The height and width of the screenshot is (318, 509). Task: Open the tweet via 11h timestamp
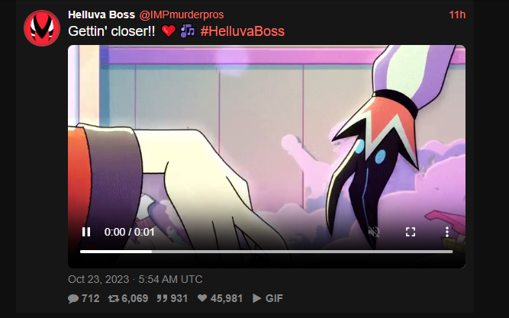[457, 14]
